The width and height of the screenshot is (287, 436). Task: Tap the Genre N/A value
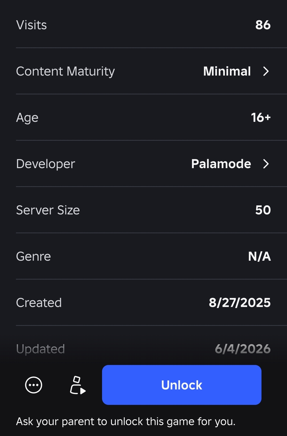pyautogui.click(x=259, y=256)
